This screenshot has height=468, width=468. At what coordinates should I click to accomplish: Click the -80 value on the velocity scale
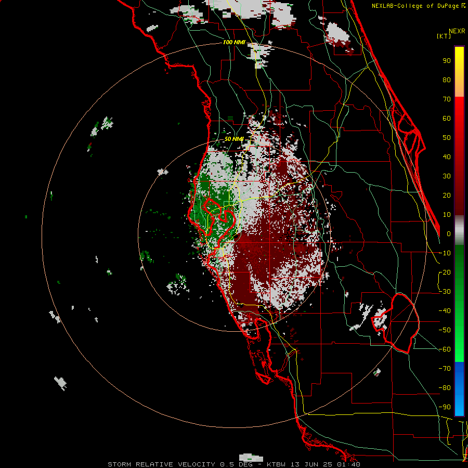445,388
